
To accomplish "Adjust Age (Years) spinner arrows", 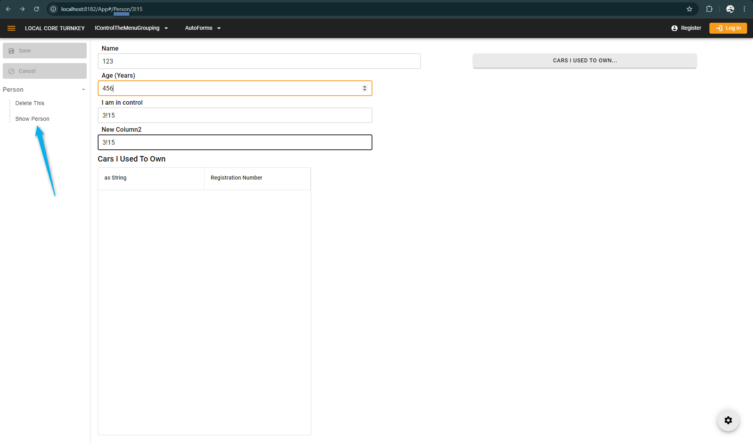I will (x=365, y=88).
